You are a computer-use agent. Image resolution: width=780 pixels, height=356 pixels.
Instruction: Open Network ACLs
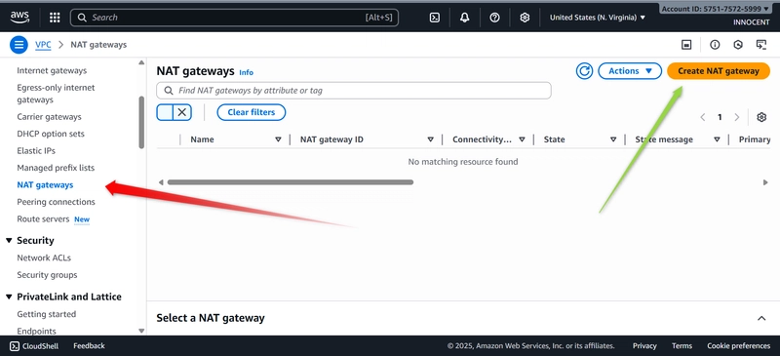(x=44, y=257)
